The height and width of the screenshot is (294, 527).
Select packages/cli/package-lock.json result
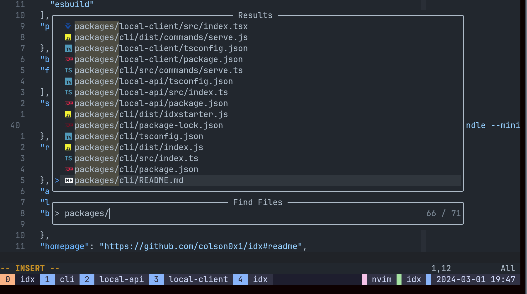click(149, 125)
